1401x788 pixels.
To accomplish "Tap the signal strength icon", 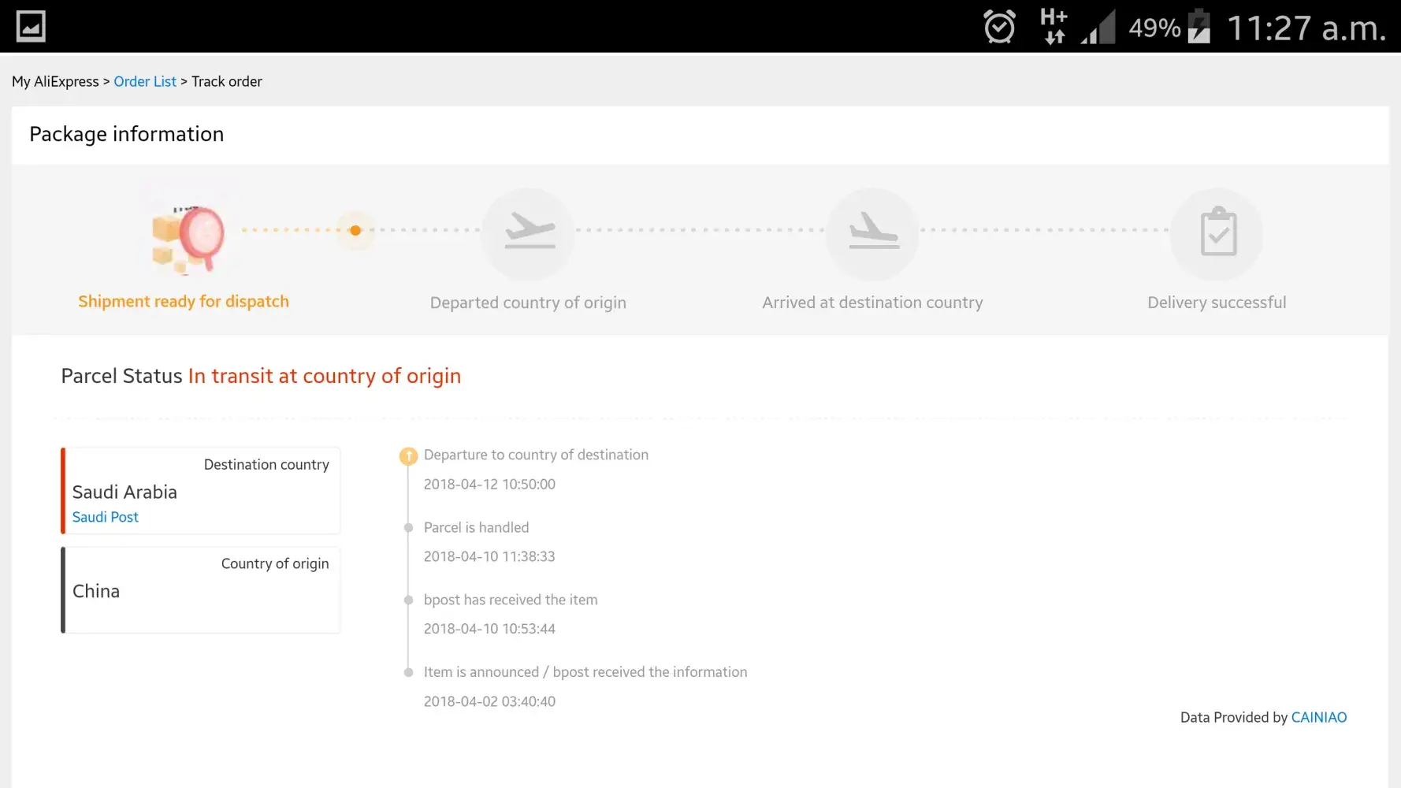I will (x=1098, y=27).
